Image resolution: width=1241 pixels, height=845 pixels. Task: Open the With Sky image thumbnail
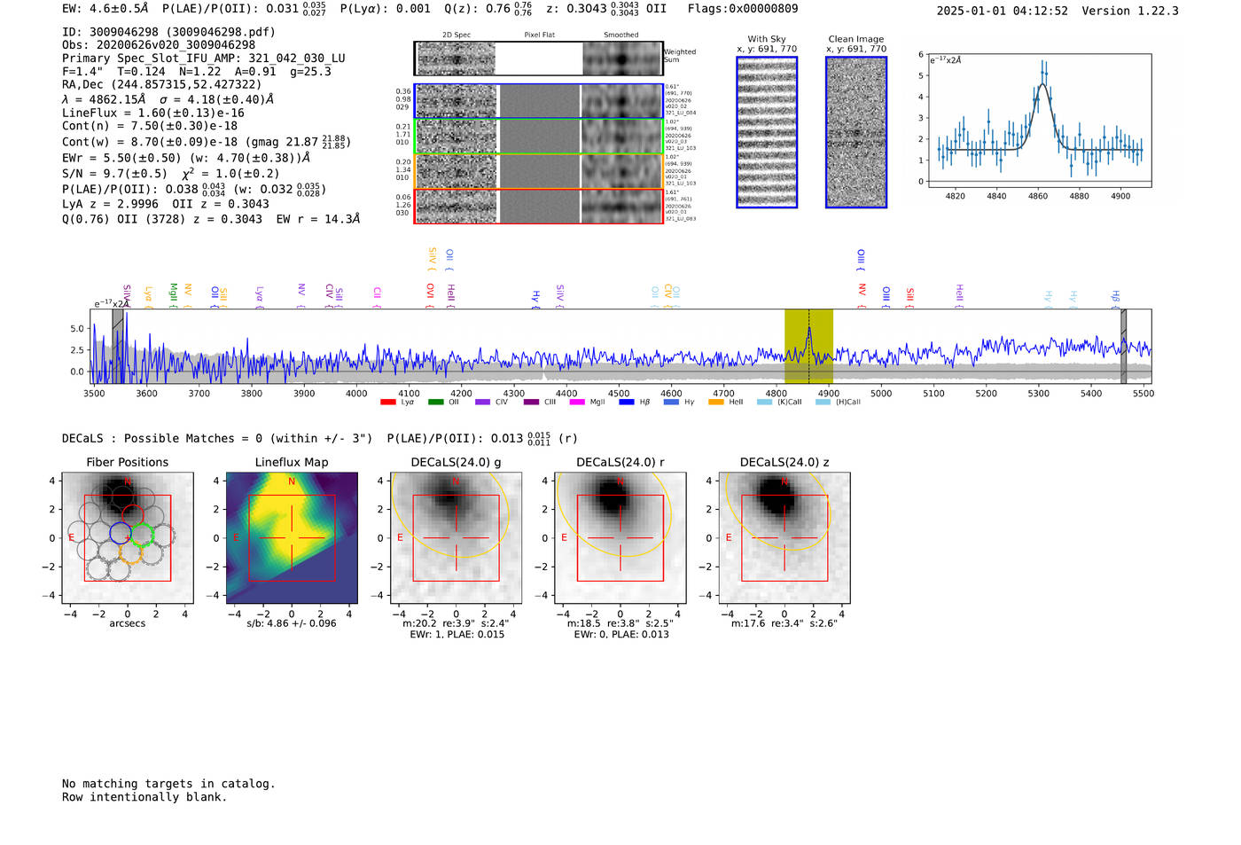(767, 132)
